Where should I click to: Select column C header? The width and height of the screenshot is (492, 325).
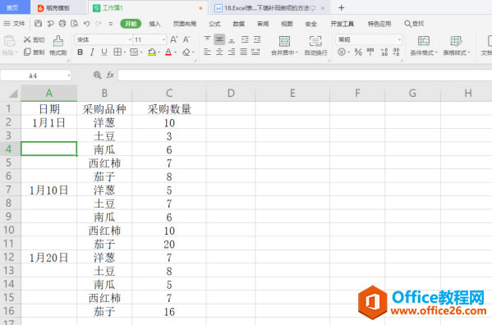(169, 93)
